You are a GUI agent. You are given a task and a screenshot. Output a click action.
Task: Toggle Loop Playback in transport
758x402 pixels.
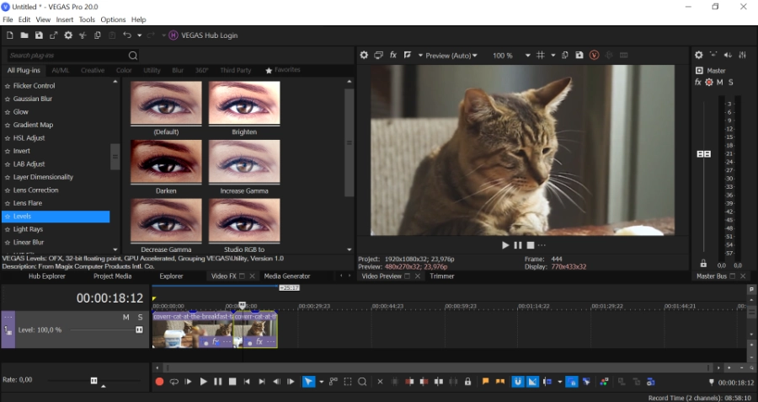[x=174, y=382]
